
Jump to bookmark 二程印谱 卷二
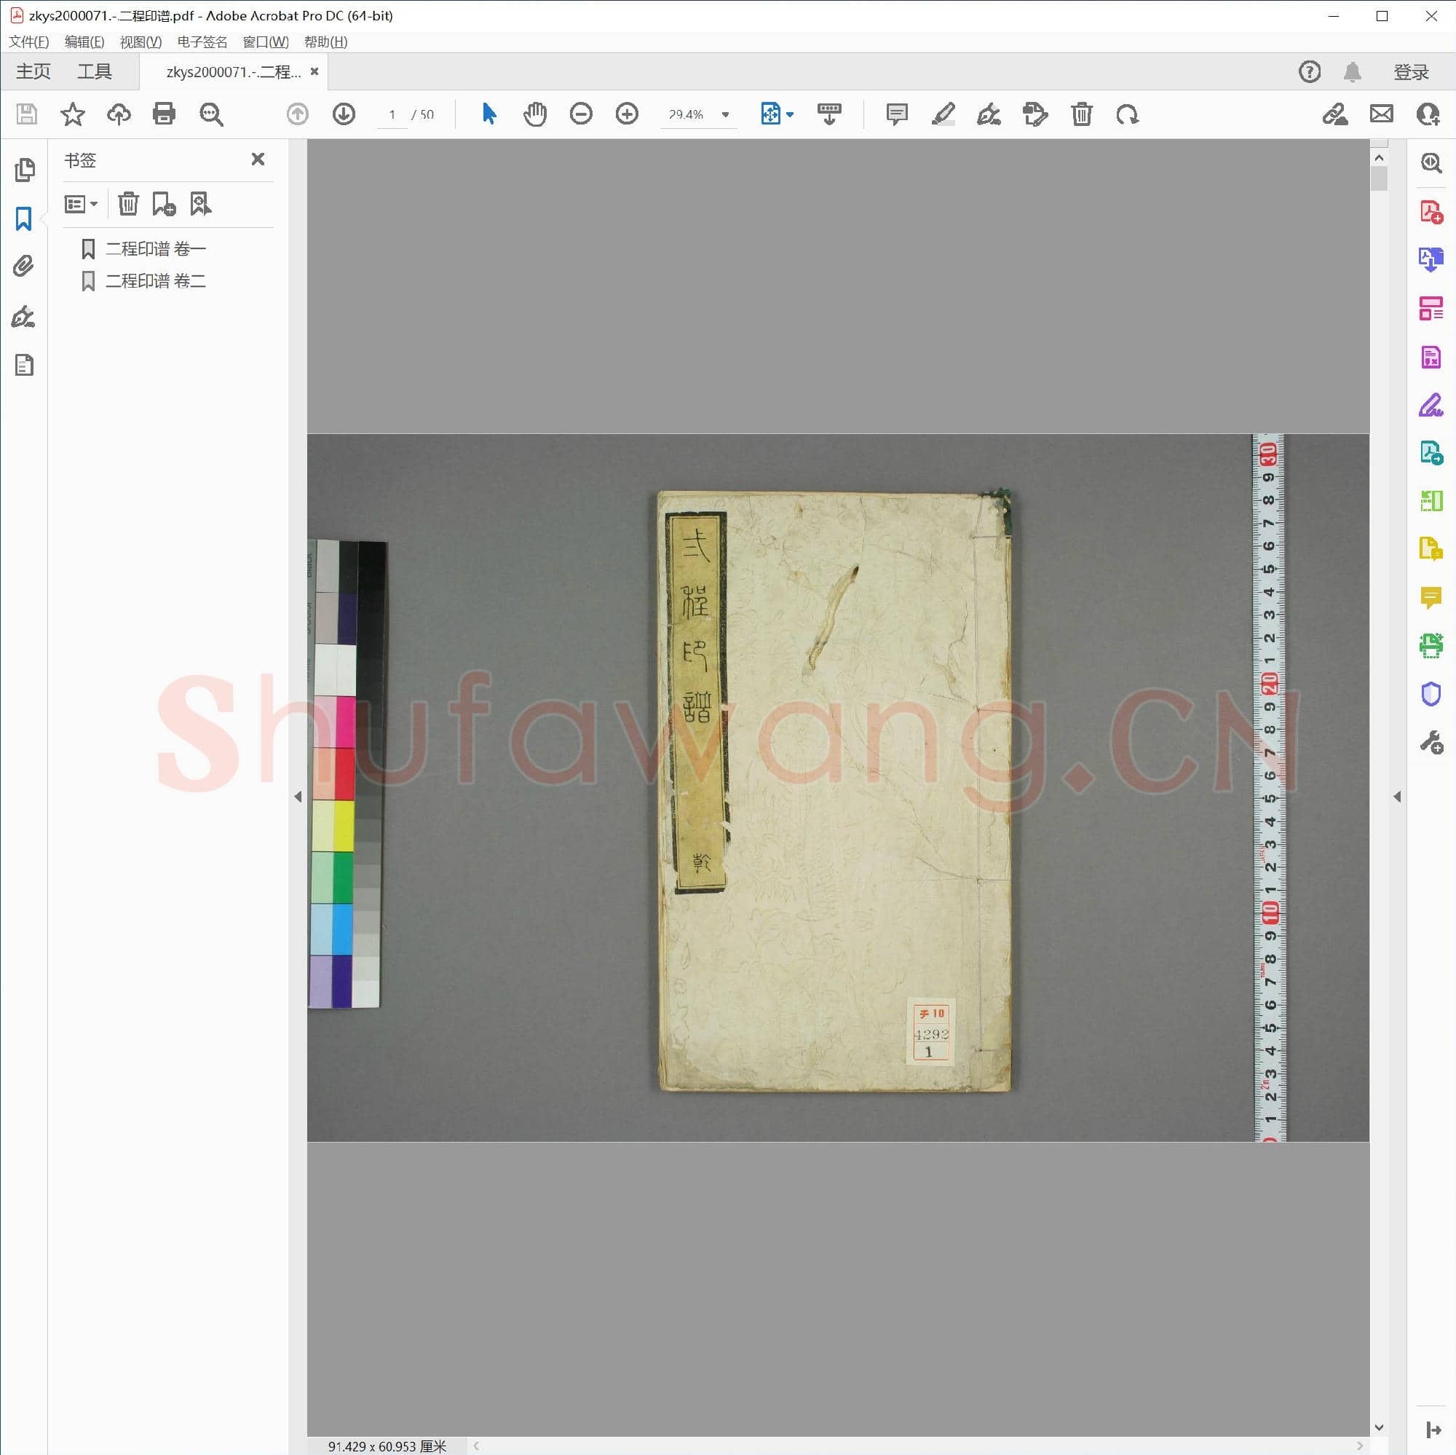click(x=155, y=281)
